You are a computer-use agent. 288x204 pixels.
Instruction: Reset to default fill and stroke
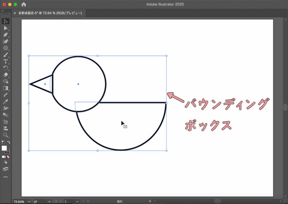(3, 142)
